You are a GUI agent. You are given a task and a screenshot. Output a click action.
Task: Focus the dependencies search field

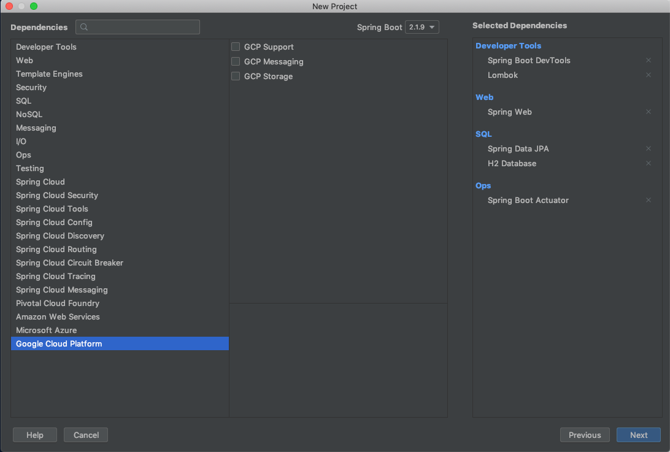[137, 27]
